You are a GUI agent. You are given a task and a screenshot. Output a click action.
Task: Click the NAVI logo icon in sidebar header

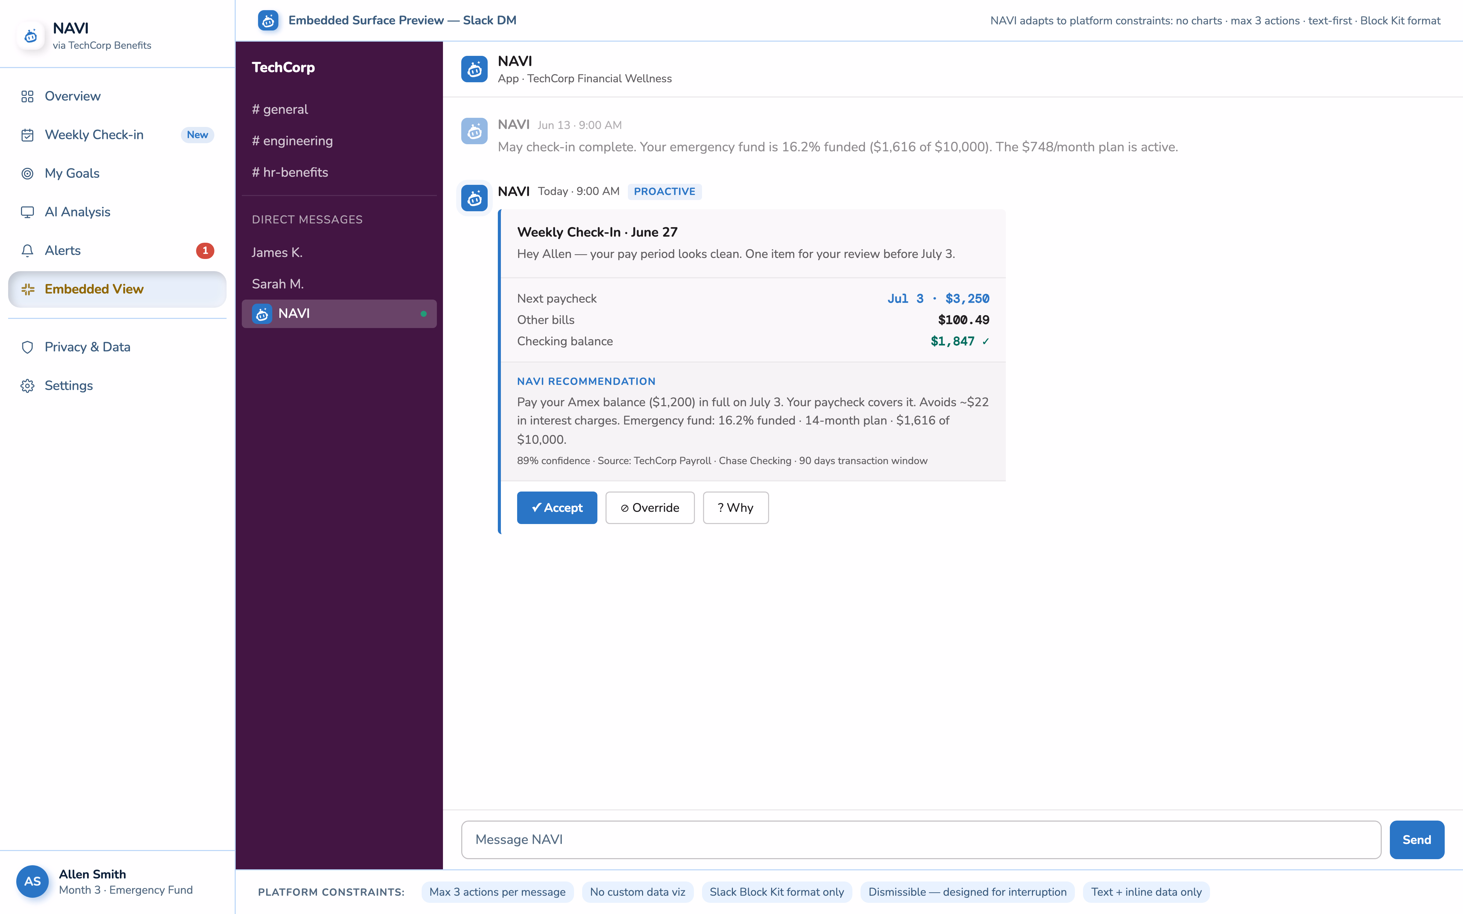(31, 36)
